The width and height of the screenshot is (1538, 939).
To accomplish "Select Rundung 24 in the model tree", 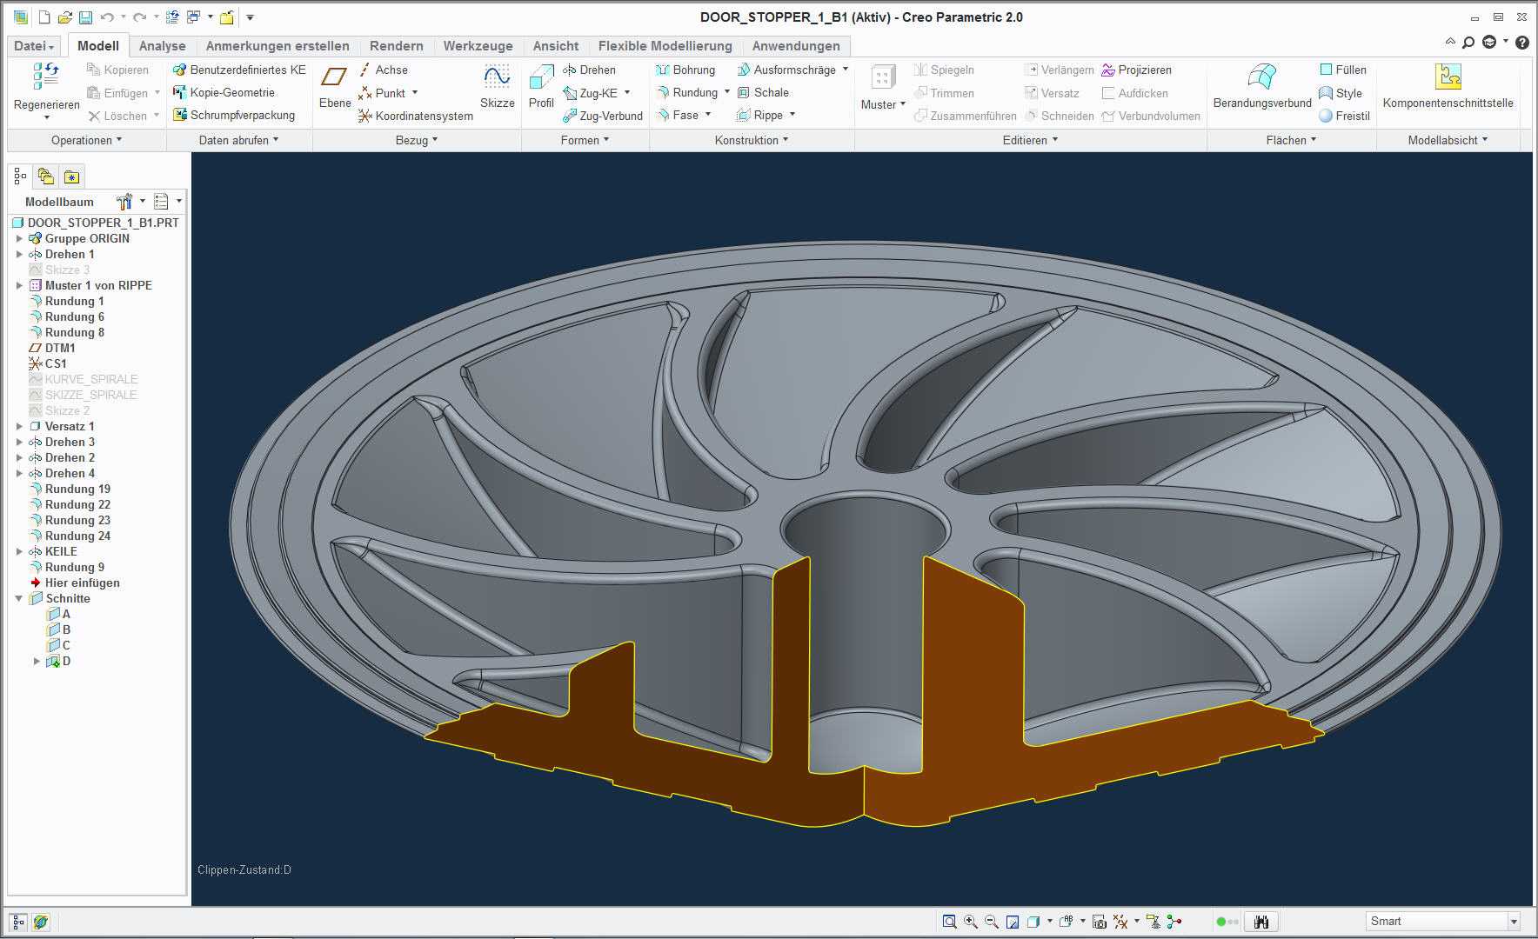I will tap(70, 536).
